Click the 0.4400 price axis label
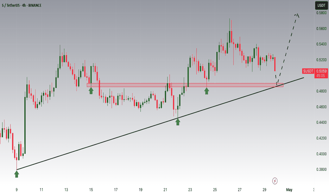Viewport: 329px width, 194px height. pyautogui.click(x=322, y=122)
